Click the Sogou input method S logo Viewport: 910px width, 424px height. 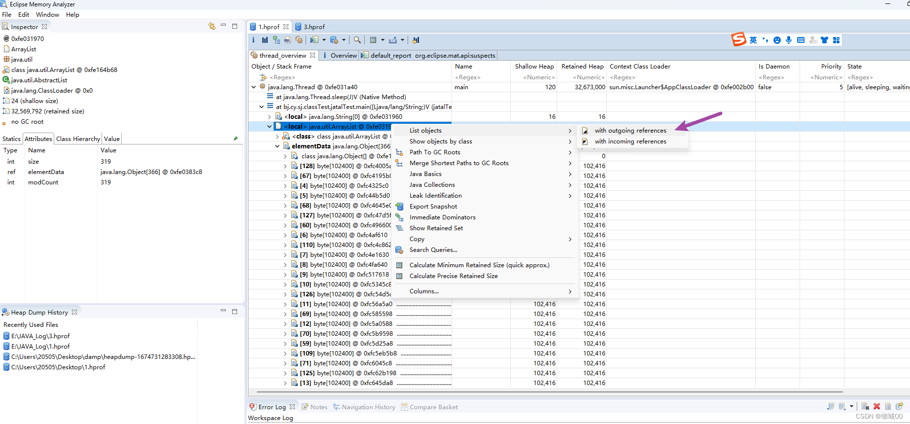(x=738, y=39)
